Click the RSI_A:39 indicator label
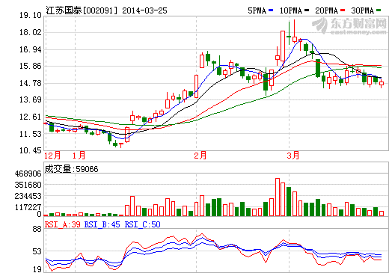The image size is (389, 273). (x=63, y=224)
